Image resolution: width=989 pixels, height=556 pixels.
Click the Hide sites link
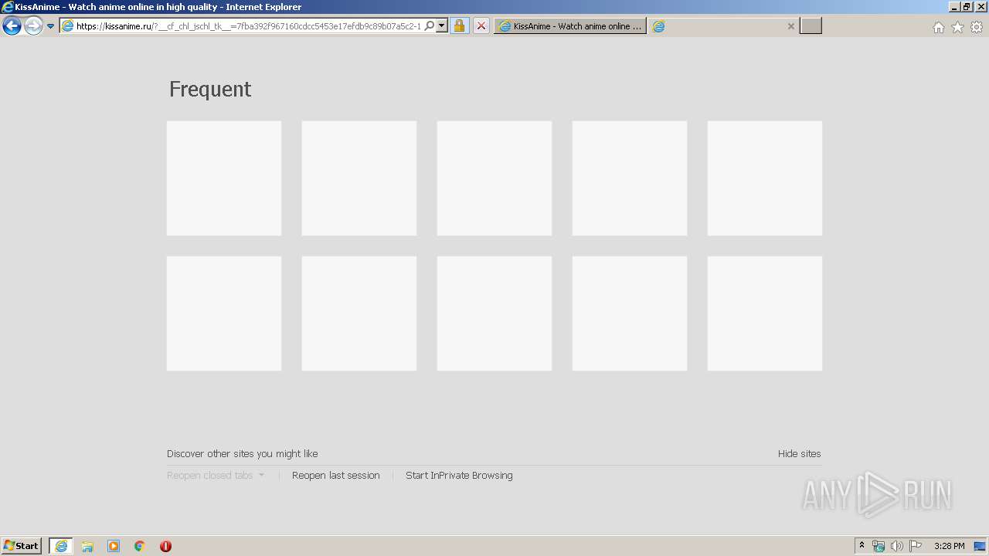tap(800, 454)
